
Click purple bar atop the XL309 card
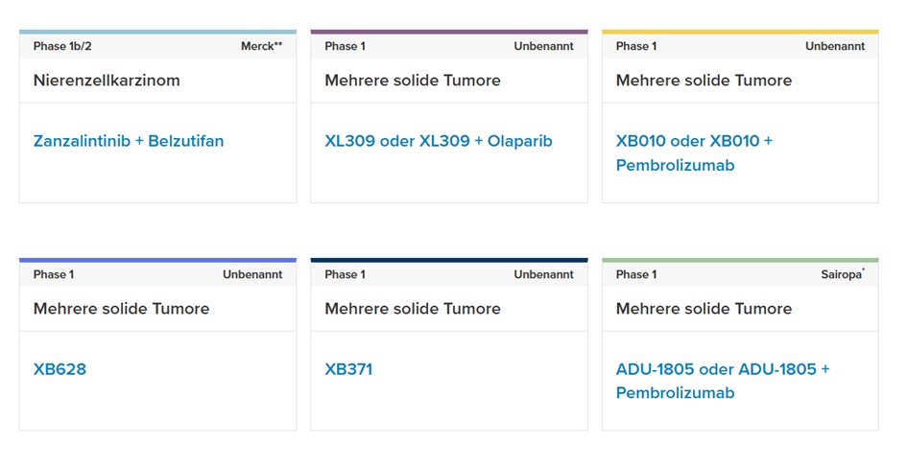(x=449, y=32)
